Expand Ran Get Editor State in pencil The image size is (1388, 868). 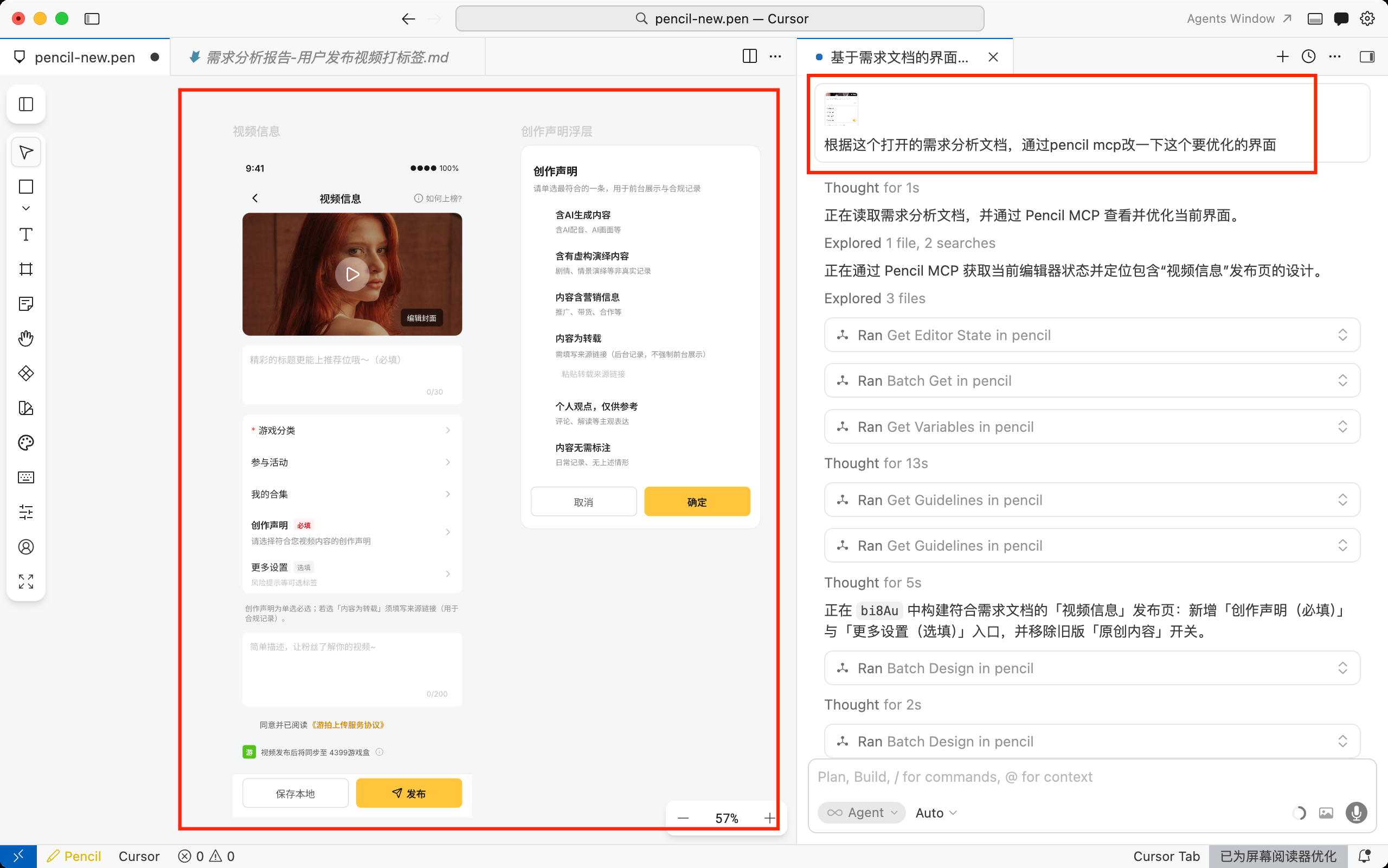pos(1092,335)
